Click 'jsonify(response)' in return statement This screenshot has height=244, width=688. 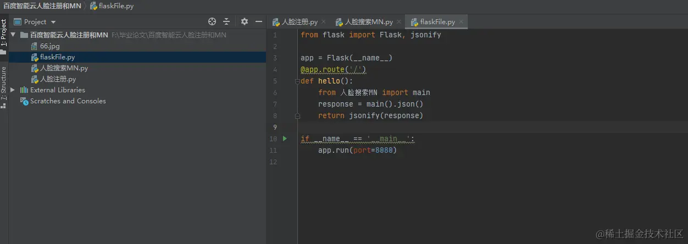(386, 115)
